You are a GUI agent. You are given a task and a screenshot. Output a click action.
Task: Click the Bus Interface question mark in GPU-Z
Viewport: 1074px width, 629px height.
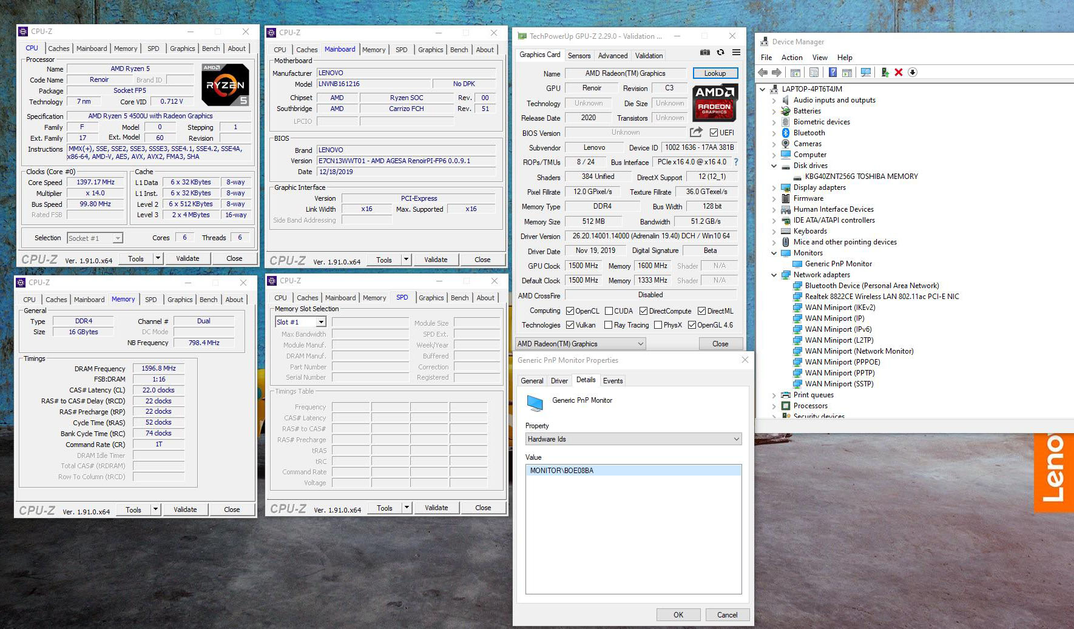coord(736,162)
